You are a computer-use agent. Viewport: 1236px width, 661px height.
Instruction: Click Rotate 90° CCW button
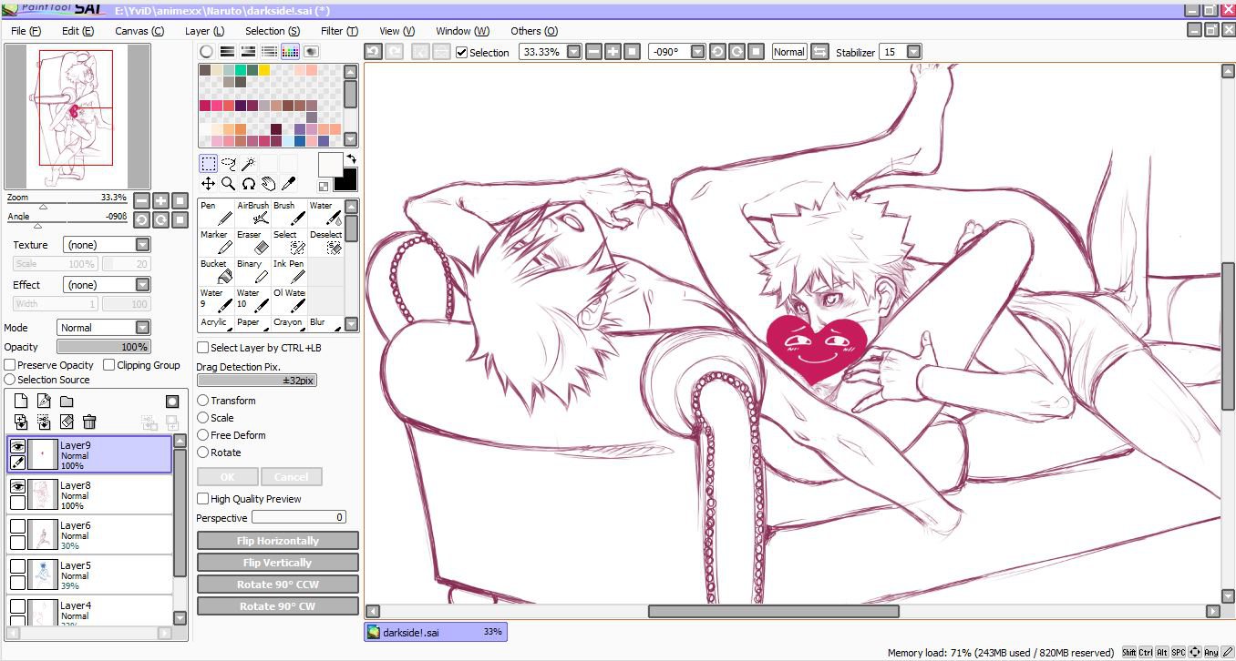click(278, 585)
